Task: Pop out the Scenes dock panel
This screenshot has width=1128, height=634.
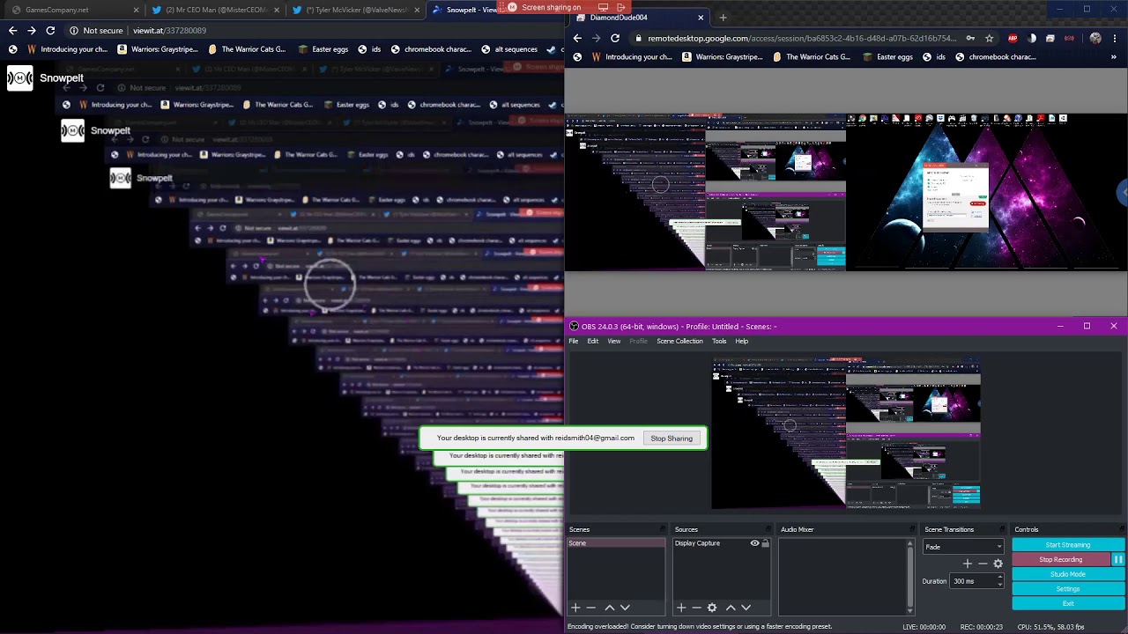Action: click(662, 529)
